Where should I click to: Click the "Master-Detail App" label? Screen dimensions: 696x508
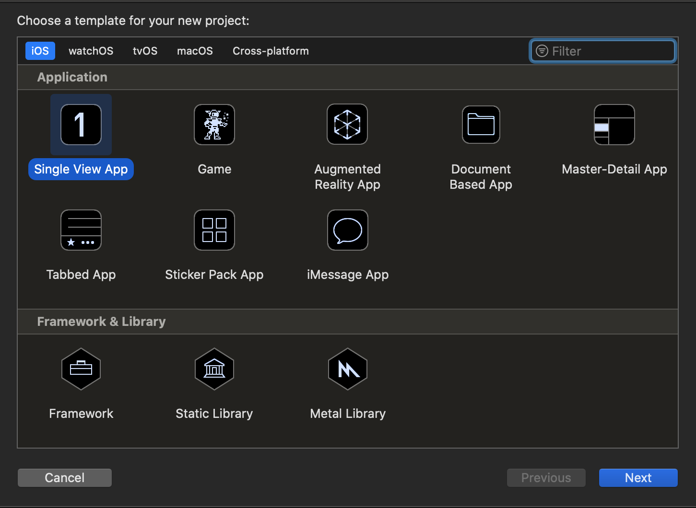pos(614,169)
